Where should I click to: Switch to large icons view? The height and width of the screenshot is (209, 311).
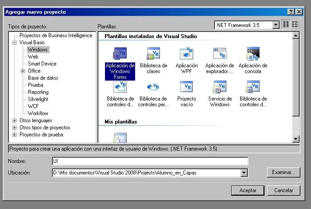(x=286, y=24)
